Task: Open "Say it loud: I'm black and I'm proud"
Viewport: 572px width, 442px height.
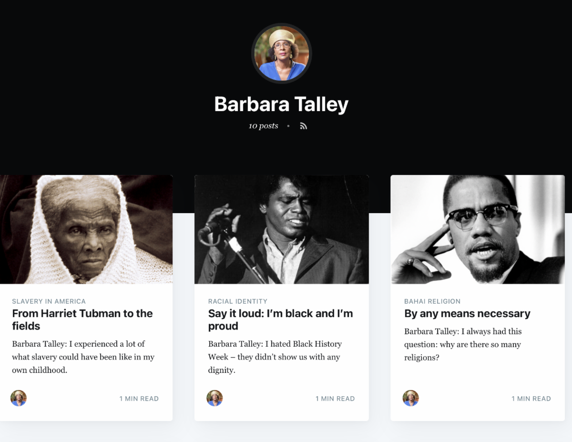Action: pyautogui.click(x=280, y=319)
